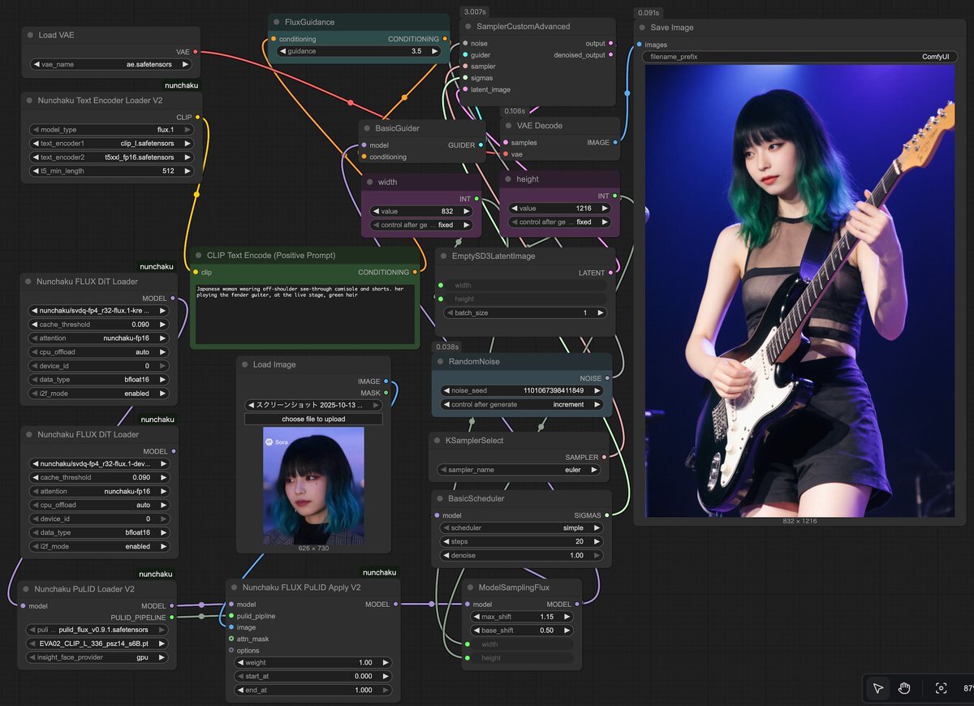The width and height of the screenshot is (974, 706).
Task: Activate the select (arrow cursor) tool
Action: tap(878, 688)
